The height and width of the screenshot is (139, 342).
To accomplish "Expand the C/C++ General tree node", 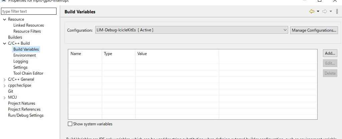I will point(4,79).
